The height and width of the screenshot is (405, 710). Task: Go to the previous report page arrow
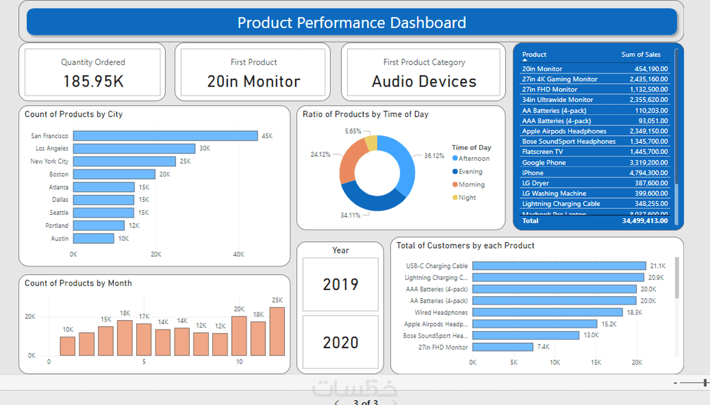(x=337, y=402)
